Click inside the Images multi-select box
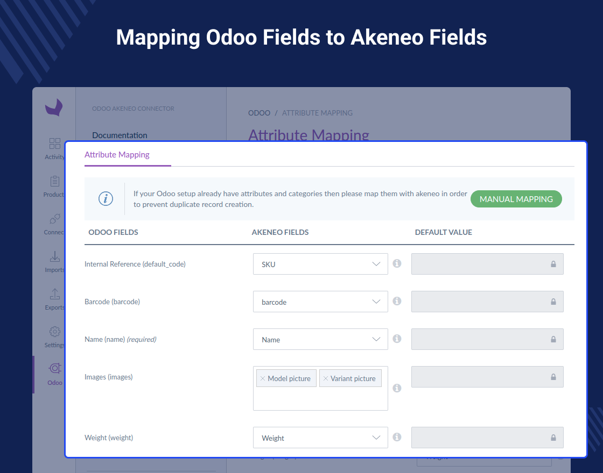This screenshot has height=473, width=603. (x=320, y=398)
